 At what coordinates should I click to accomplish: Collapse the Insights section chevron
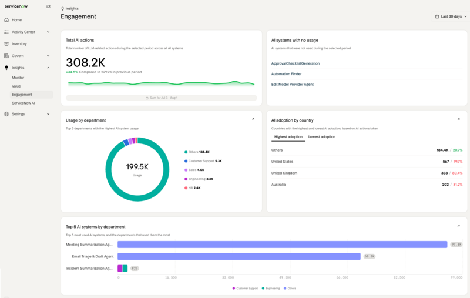48,68
